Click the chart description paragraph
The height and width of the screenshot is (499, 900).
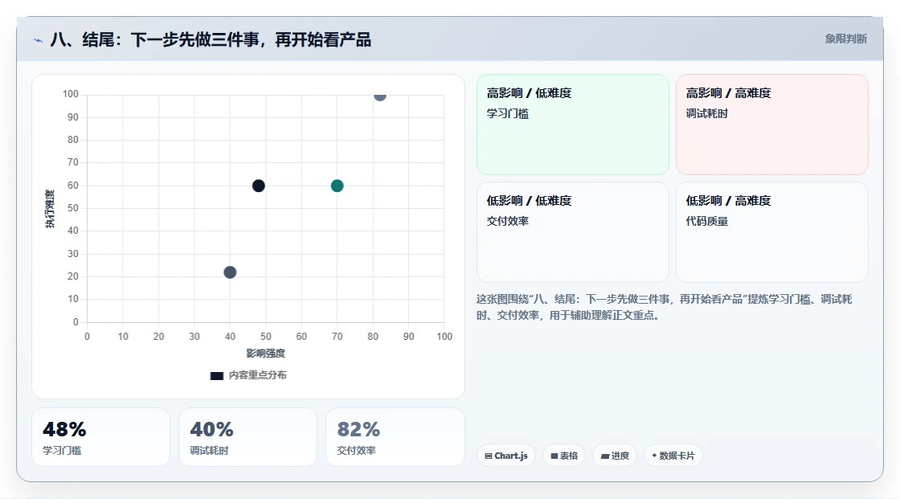pos(664,307)
